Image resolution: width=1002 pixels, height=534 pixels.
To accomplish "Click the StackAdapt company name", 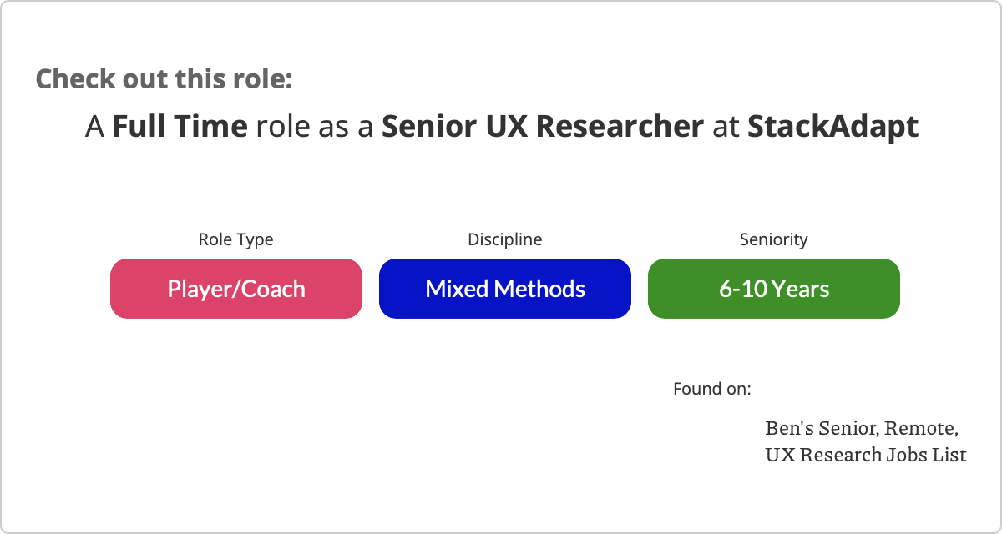I will pos(832,127).
